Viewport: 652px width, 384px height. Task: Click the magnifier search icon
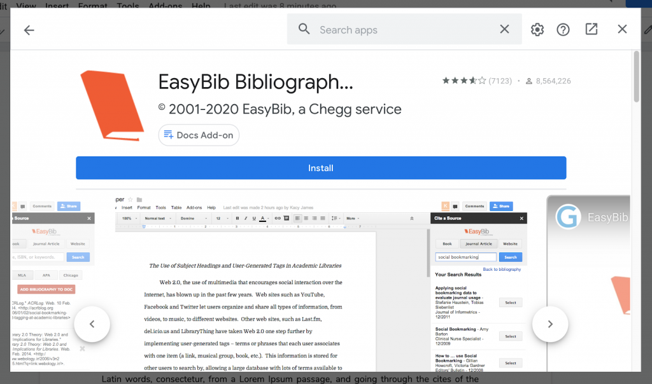pos(304,29)
